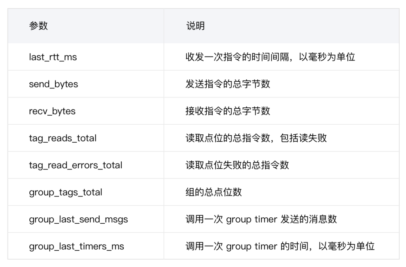
Task: Click the send_bytes parameter name
Action: [53, 84]
